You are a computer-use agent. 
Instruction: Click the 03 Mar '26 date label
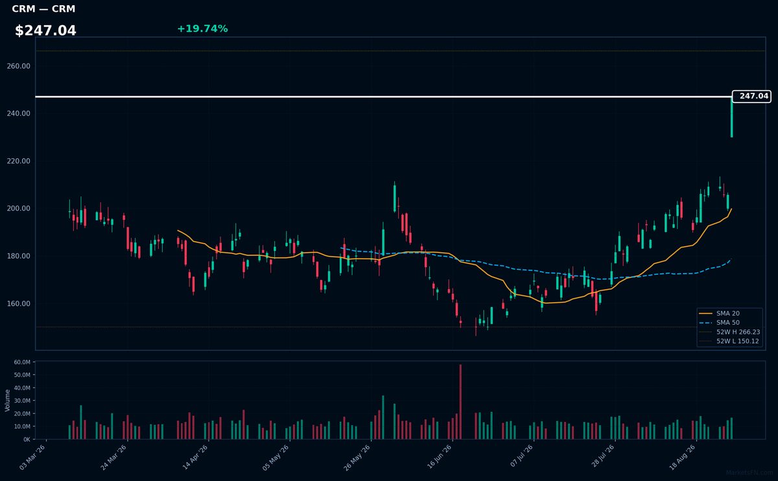pos(33,456)
